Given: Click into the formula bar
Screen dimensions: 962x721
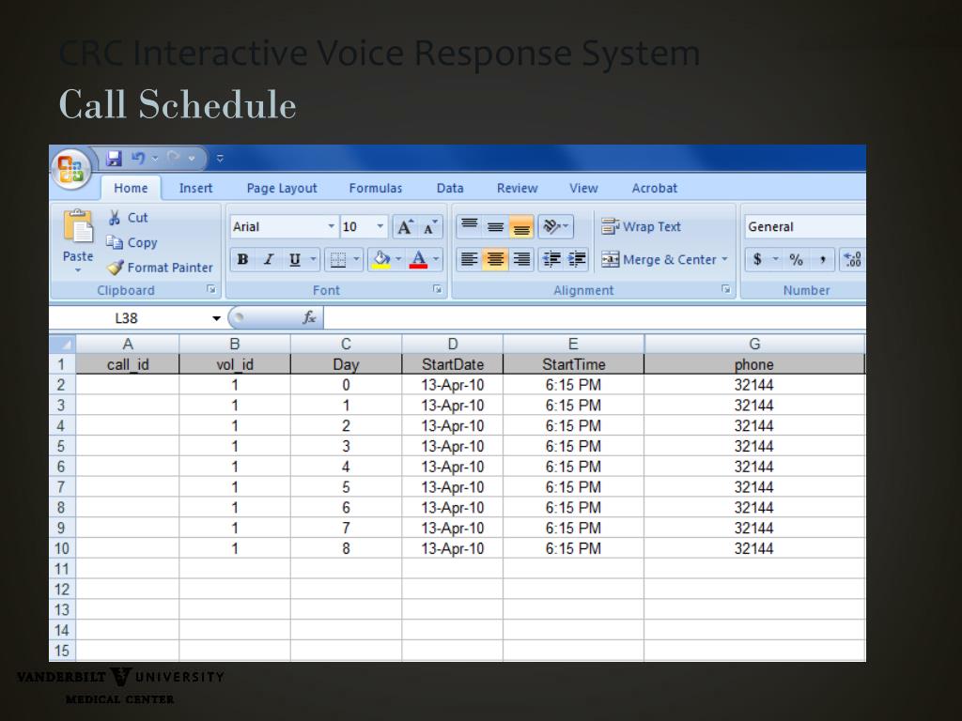Looking at the screenshot, I should click(595, 318).
